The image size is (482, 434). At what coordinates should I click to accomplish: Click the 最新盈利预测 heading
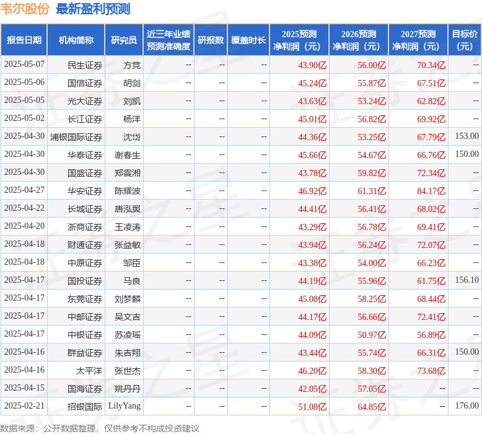pos(93,9)
